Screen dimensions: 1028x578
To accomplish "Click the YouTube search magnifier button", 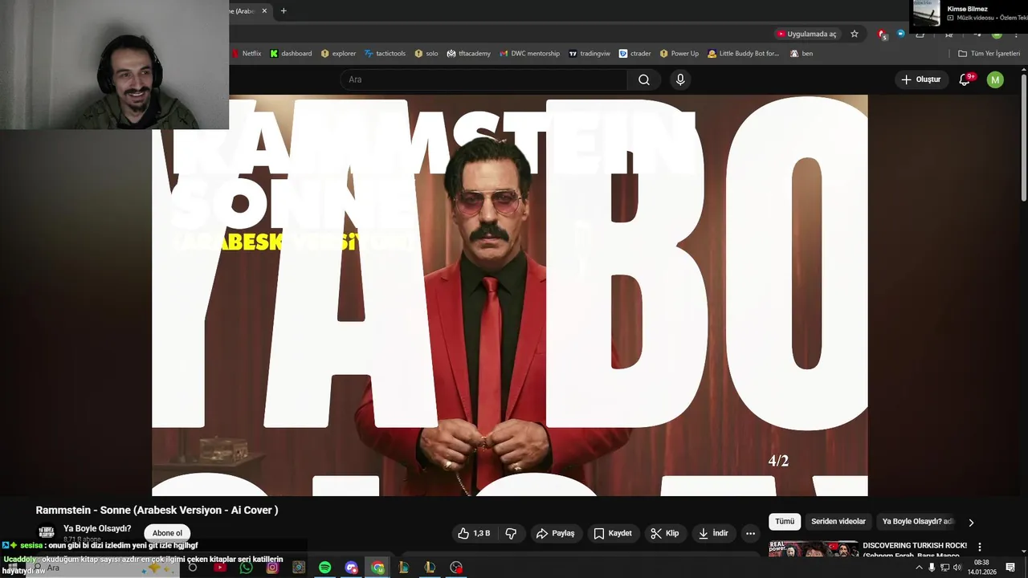I will [x=644, y=79].
